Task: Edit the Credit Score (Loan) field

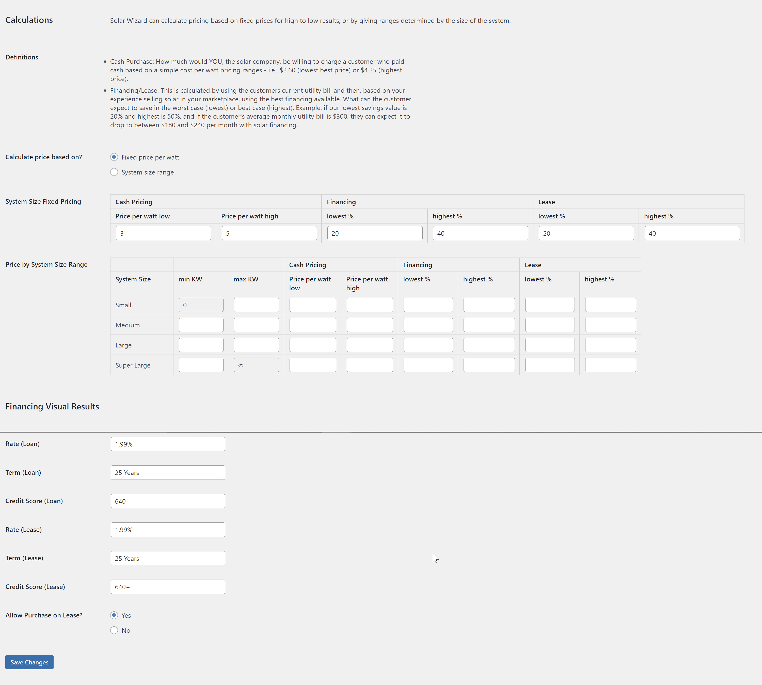Action: [168, 501]
